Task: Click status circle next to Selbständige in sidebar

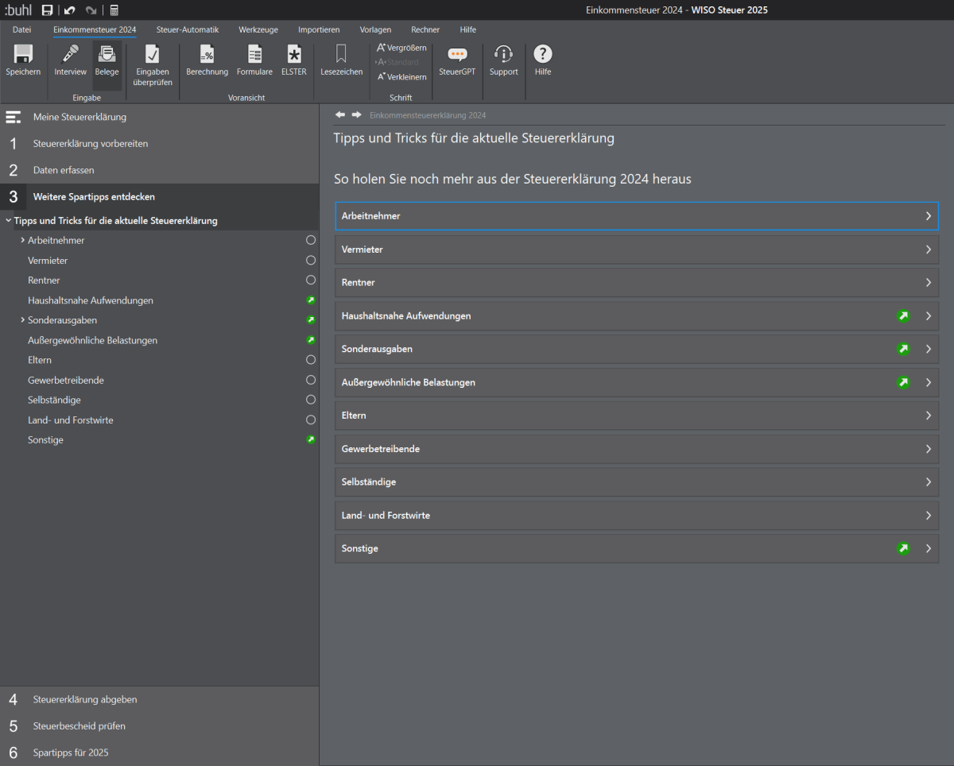Action: click(311, 400)
